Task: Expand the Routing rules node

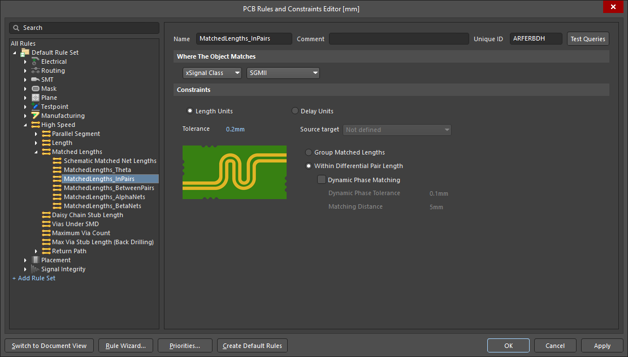Action: [x=25, y=70]
